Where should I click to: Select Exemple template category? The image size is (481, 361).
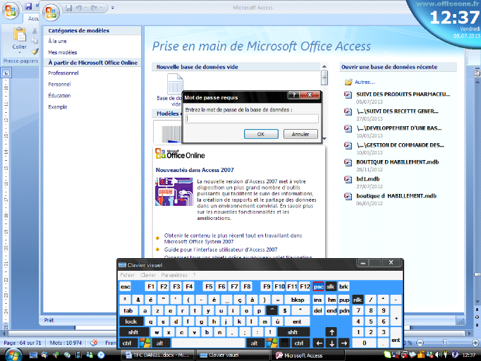click(x=58, y=107)
